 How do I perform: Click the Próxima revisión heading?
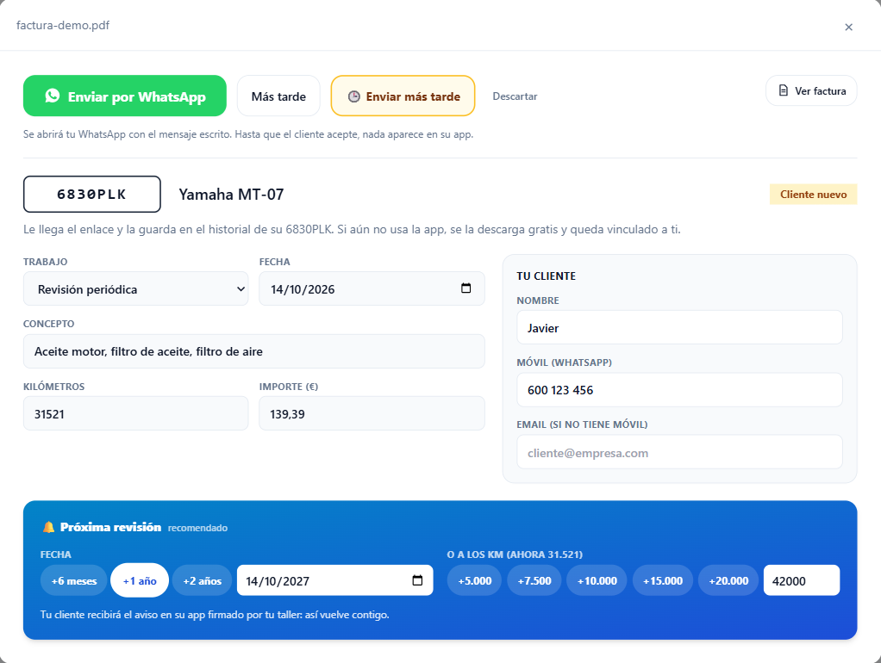click(x=110, y=527)
